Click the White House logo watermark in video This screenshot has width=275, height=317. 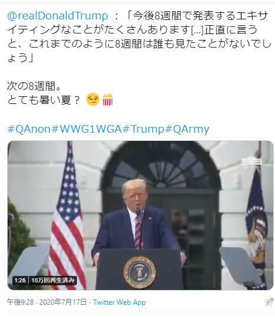252,161
